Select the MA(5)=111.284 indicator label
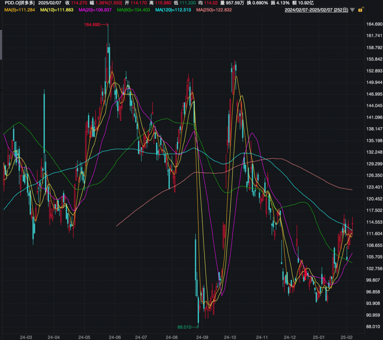This screenshot has width=383, height=340. (x=20, y=10)
